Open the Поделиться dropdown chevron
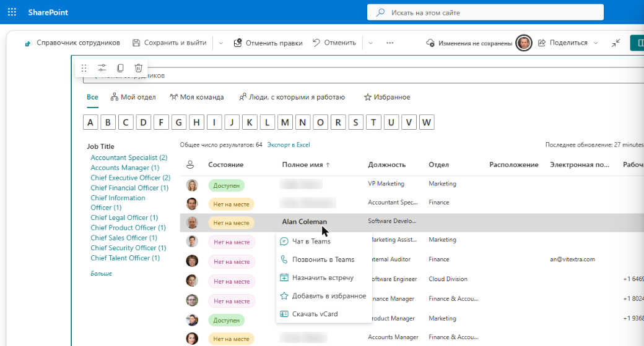 pyautogui.click(x=596, y=43)
